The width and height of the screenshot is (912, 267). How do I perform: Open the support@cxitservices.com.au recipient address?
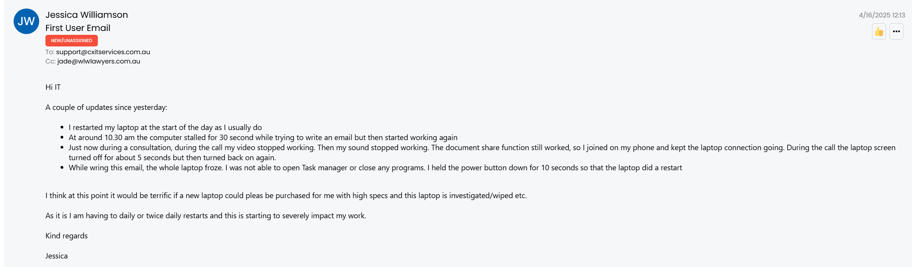[x=103, y=52]
